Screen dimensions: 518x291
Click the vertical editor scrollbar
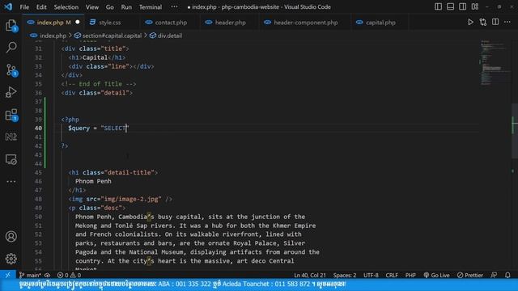click(515, 132)
